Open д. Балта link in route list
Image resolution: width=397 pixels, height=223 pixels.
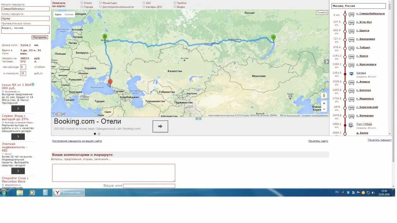[x=362, y=133]
